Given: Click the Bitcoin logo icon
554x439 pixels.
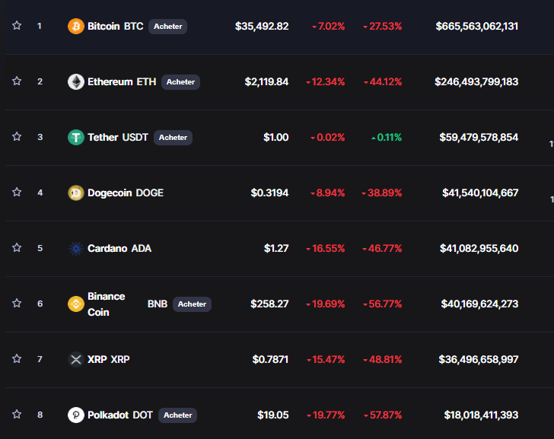Looking at the screenshot, I should click(75, 27).
